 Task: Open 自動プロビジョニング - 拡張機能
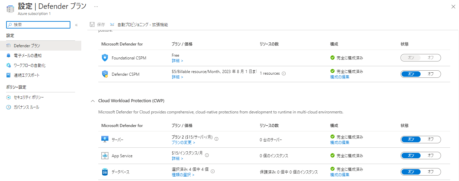(x=139, y=24)
